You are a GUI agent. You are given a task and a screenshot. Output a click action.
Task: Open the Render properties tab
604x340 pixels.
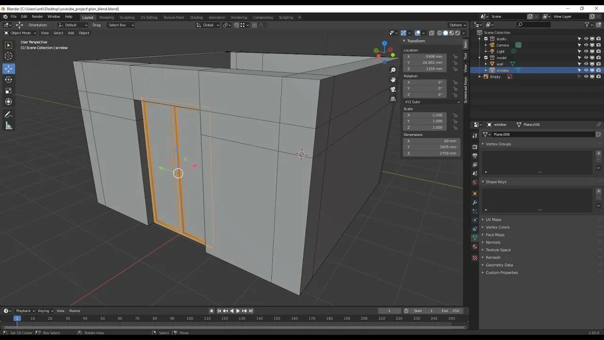475,147
